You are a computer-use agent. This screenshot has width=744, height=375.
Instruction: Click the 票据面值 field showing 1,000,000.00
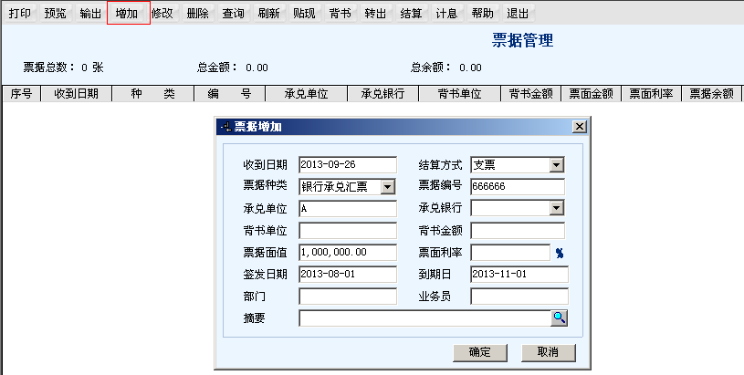[348, 253]
